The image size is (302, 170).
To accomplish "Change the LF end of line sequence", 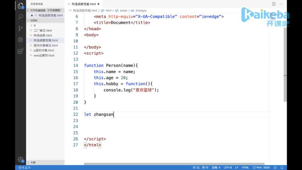I will pyautogui.click(x=237, y=168).
